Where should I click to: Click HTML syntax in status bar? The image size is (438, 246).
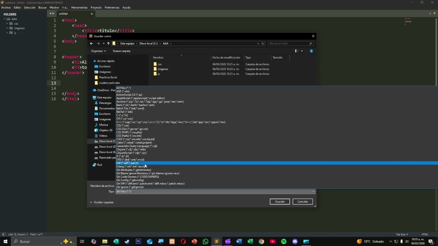click(425, 234)
